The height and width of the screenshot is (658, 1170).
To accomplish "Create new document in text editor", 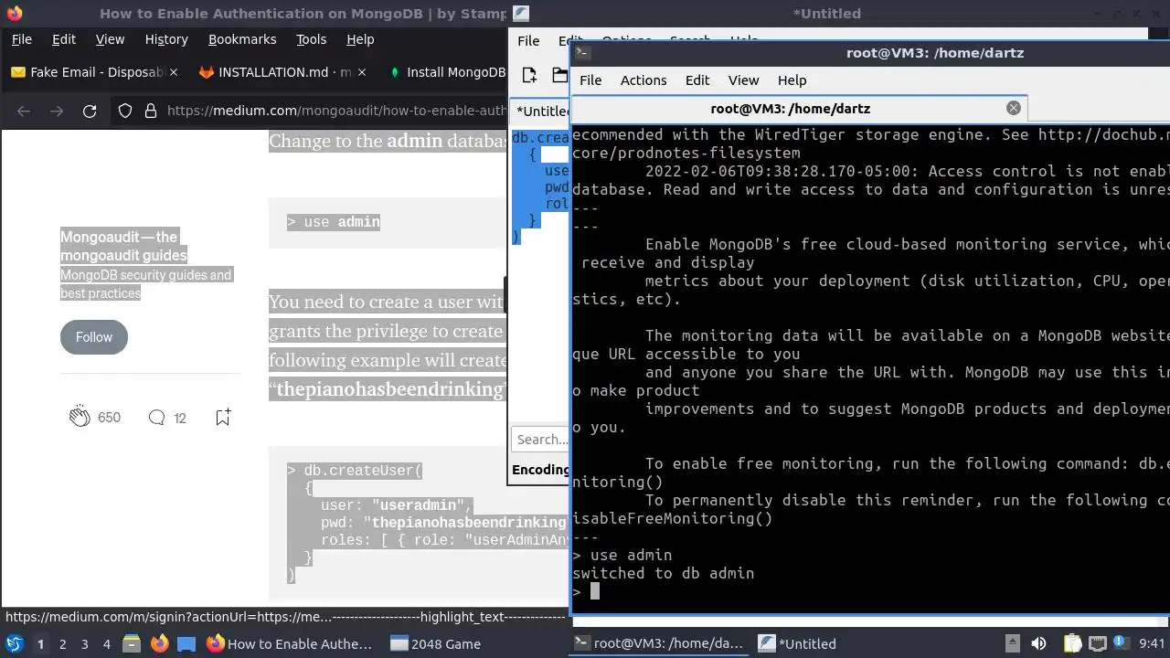I will click(529, 75).
